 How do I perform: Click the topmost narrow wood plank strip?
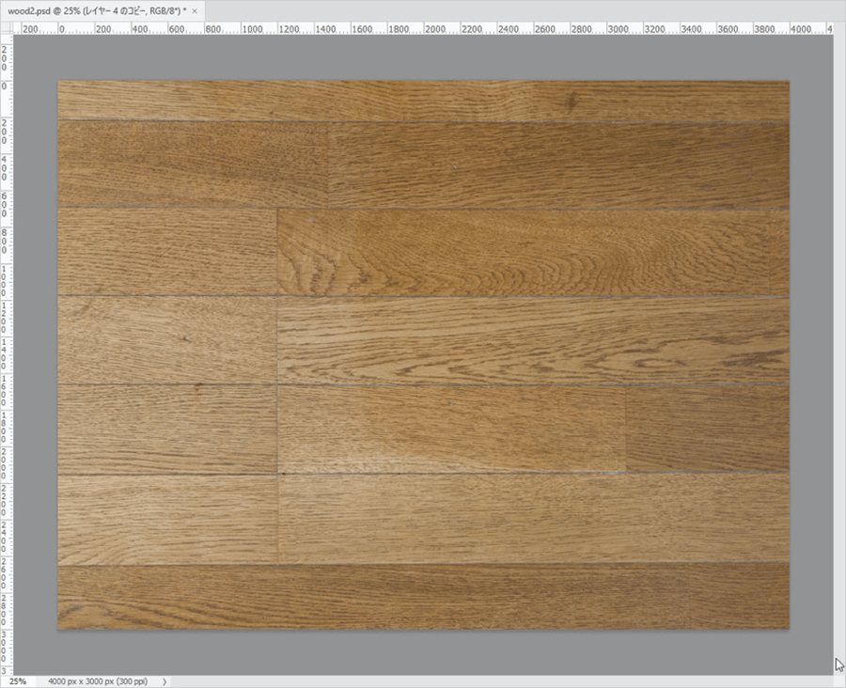(423, 100)
